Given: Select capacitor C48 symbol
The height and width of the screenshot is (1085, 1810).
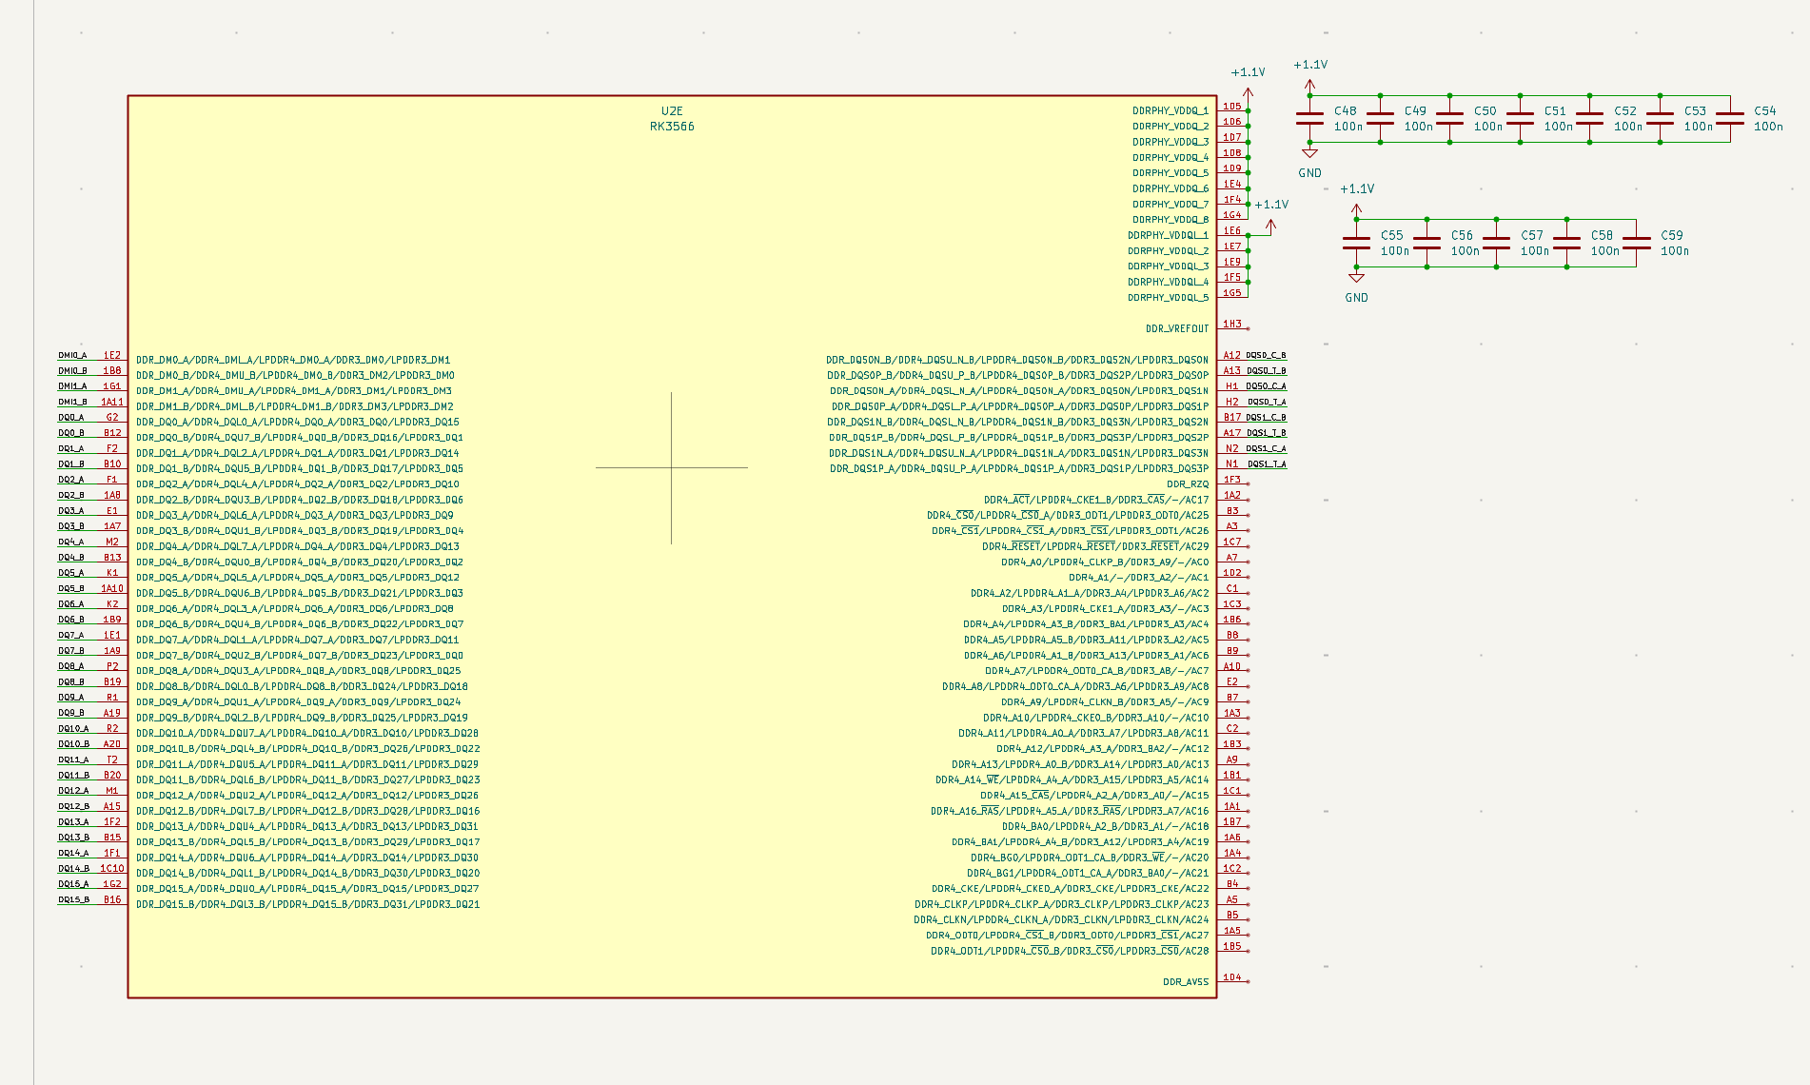Looking at the screenshot, I should tap(1309, 119).
